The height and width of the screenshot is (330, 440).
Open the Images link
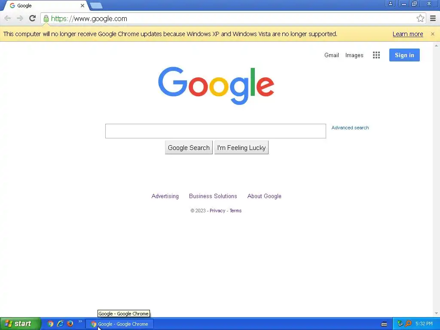click(354, 55)
